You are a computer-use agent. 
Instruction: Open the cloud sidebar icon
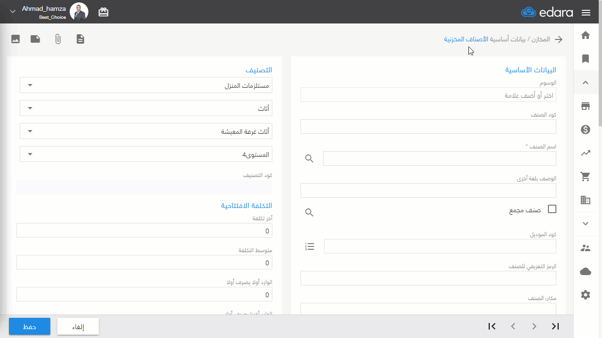586,271
